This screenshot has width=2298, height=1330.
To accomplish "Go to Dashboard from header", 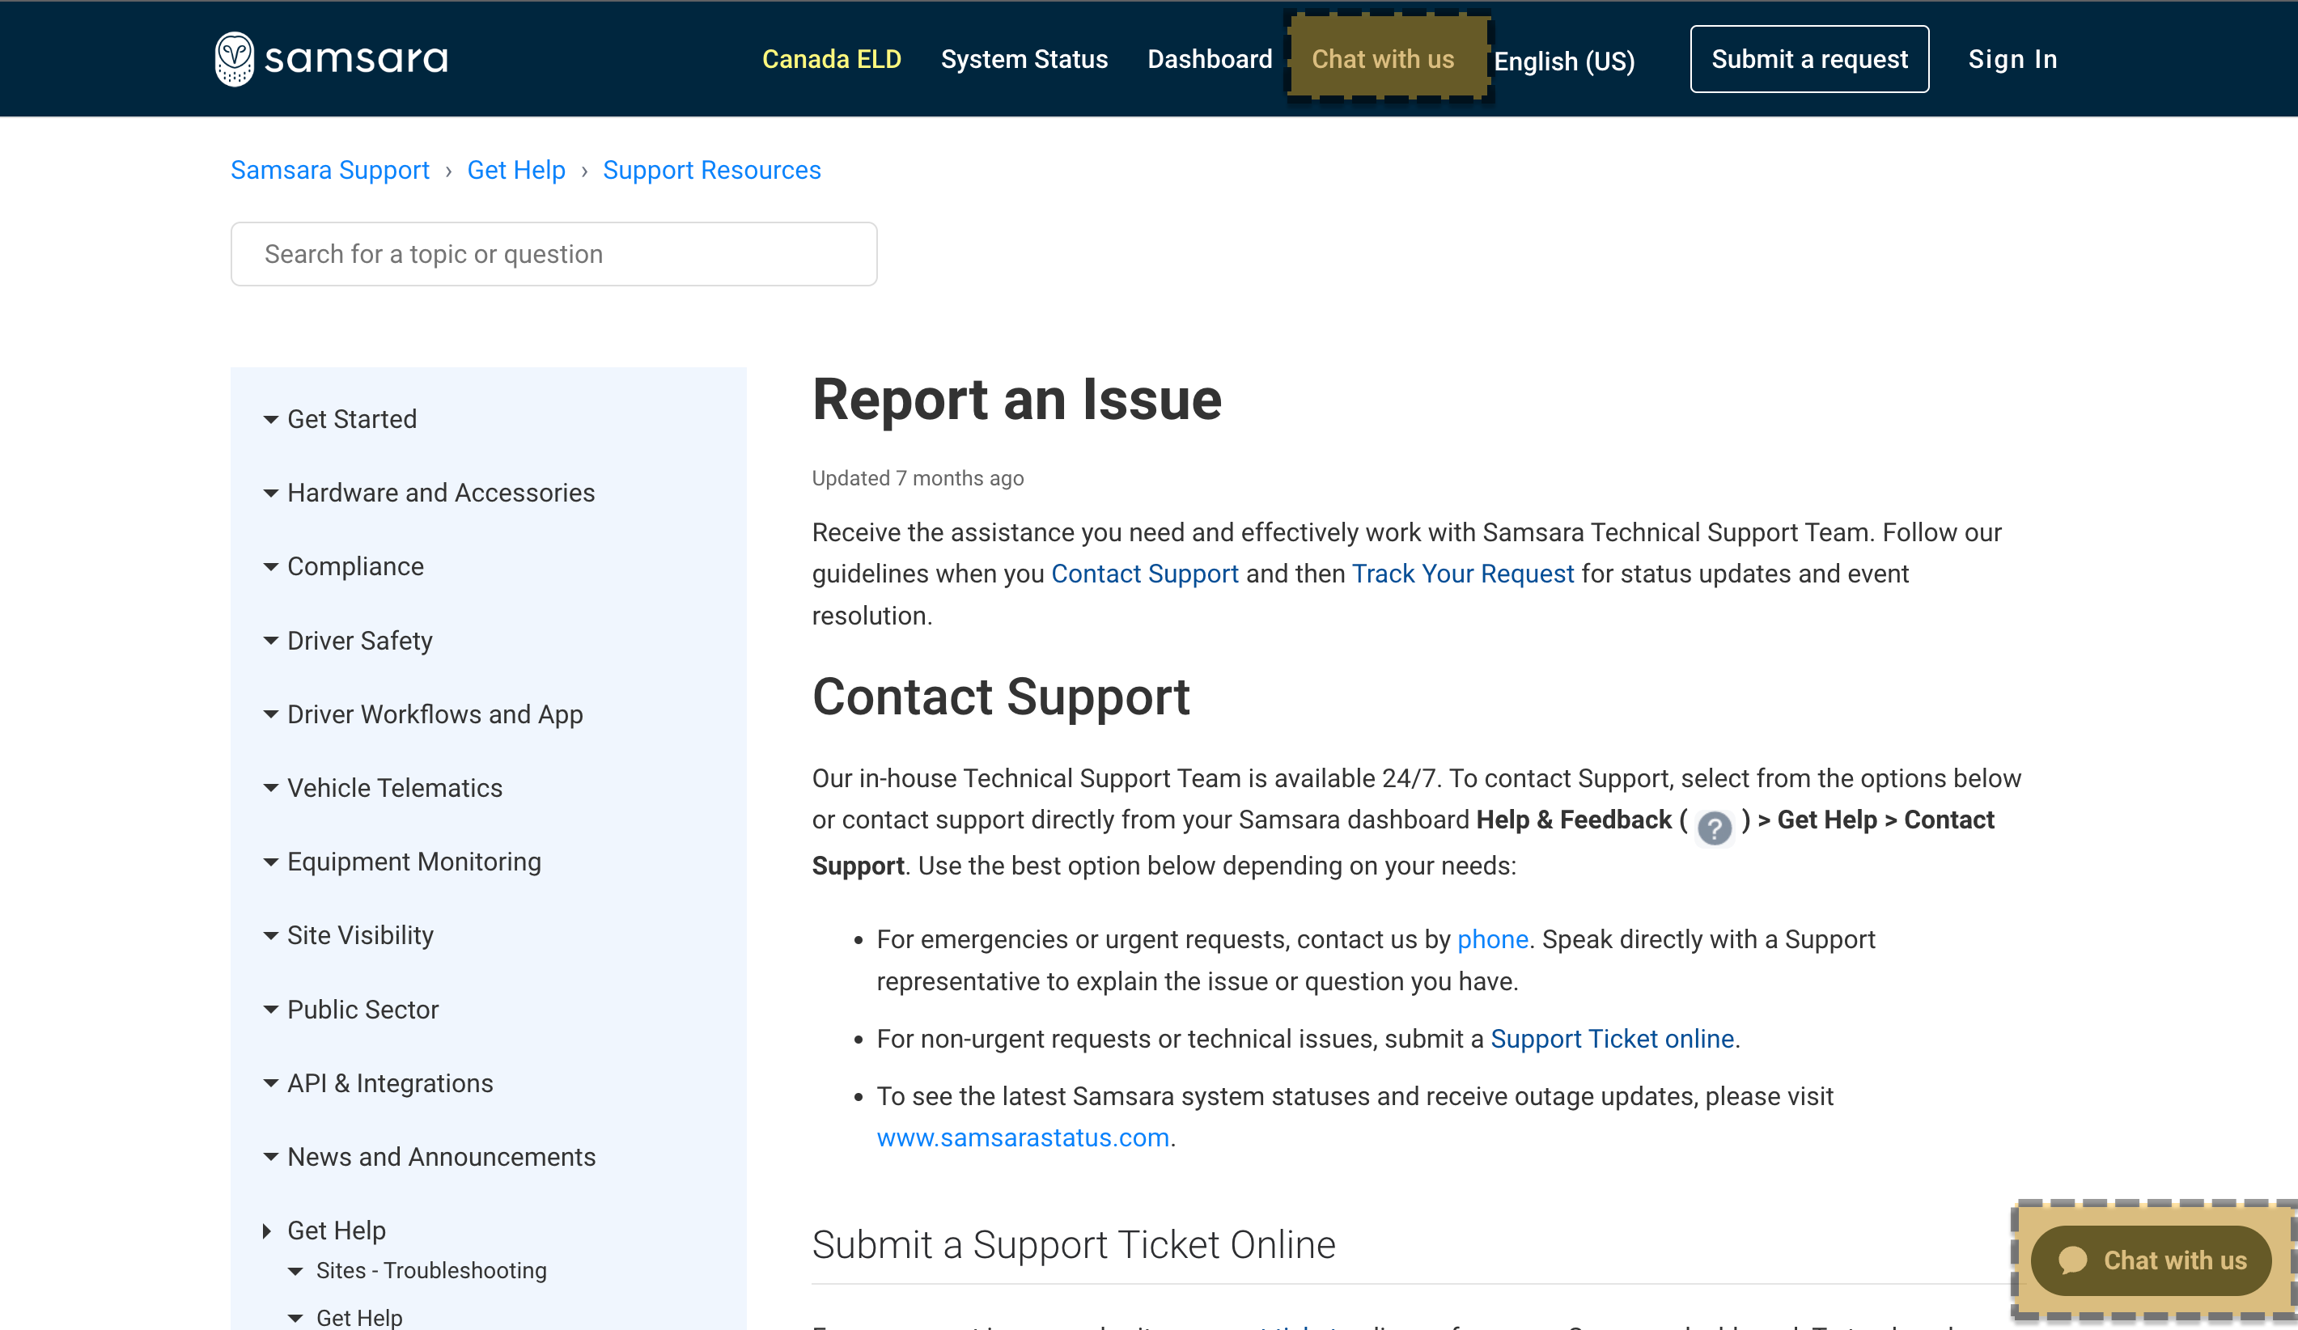I will 1209,59.
